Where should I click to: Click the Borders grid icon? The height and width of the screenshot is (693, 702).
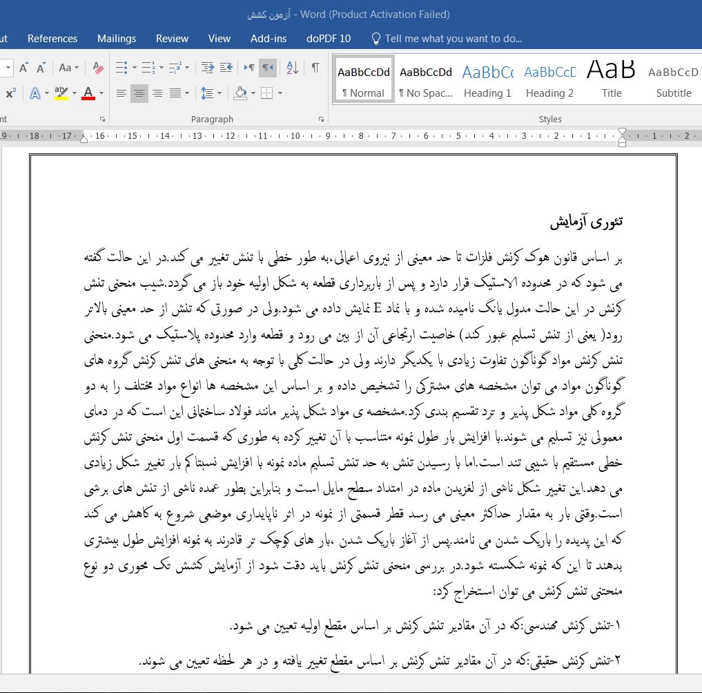coord(267,93)
